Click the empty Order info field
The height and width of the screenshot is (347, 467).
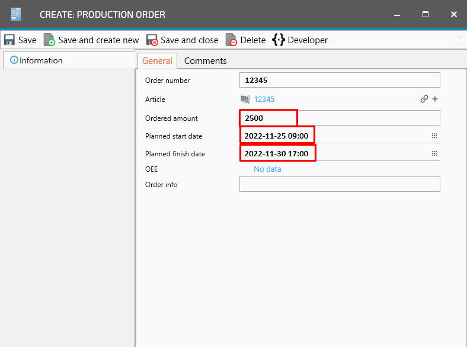coord(339,185)
